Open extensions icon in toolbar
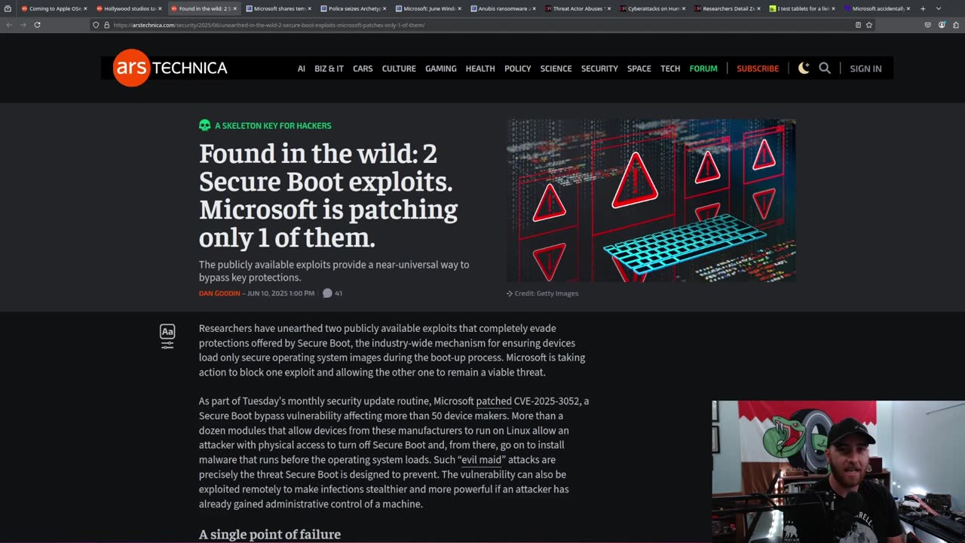Viewport: 965px width, 543px height. coord(955,25)
